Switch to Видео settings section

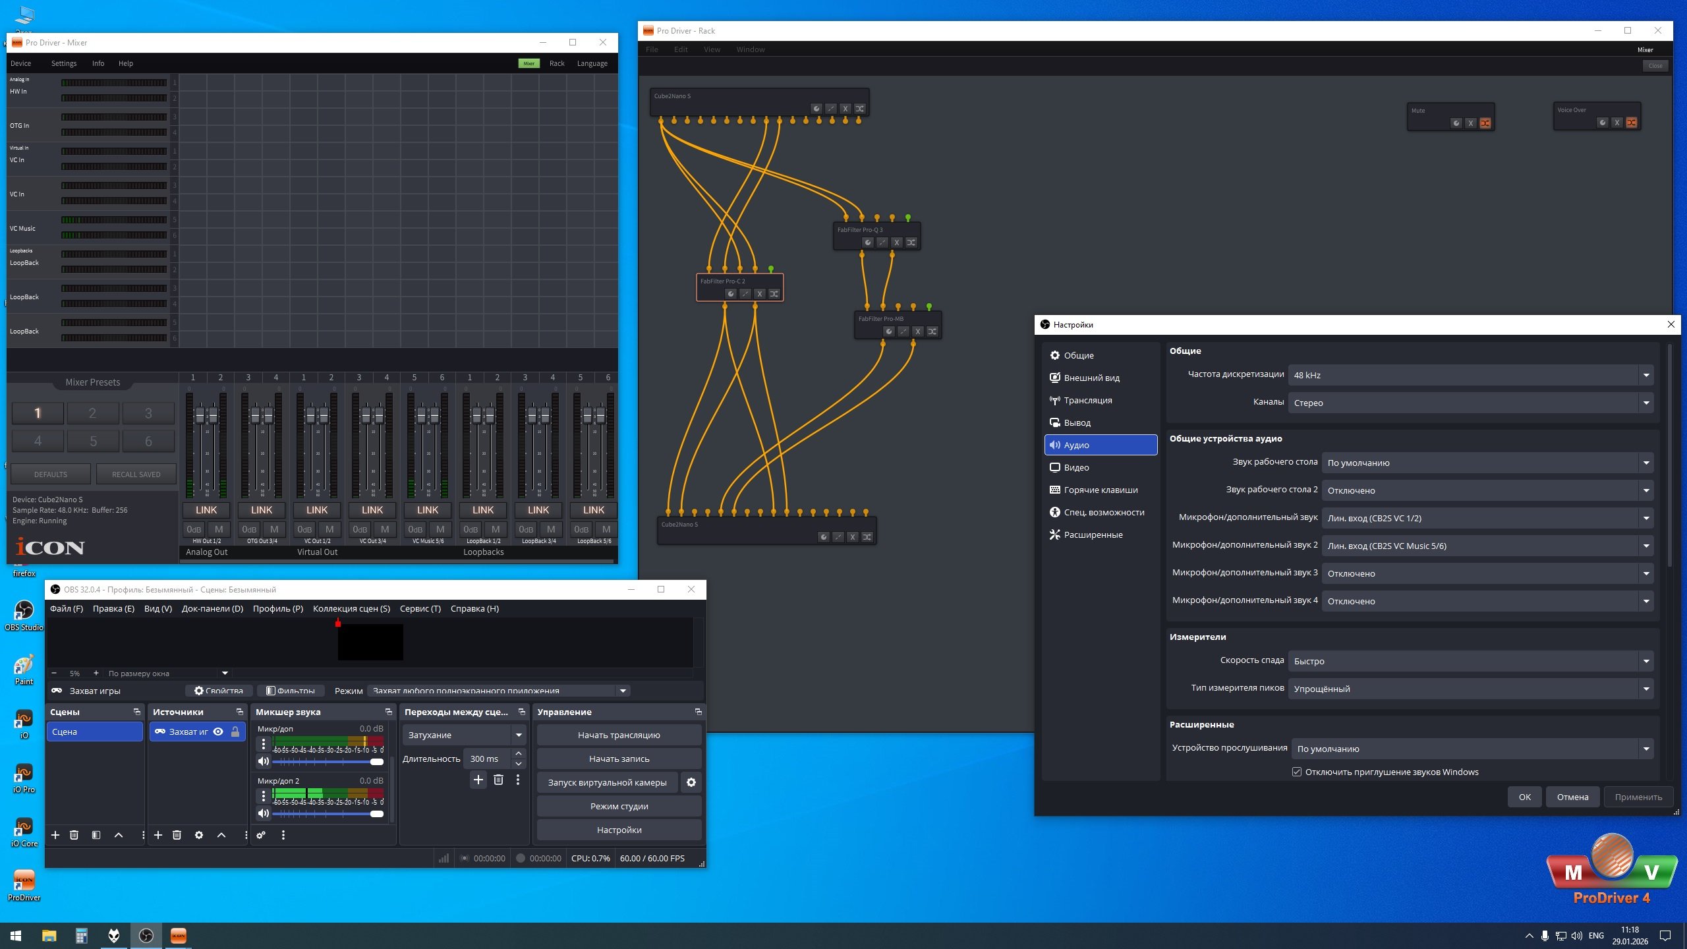1075,467
